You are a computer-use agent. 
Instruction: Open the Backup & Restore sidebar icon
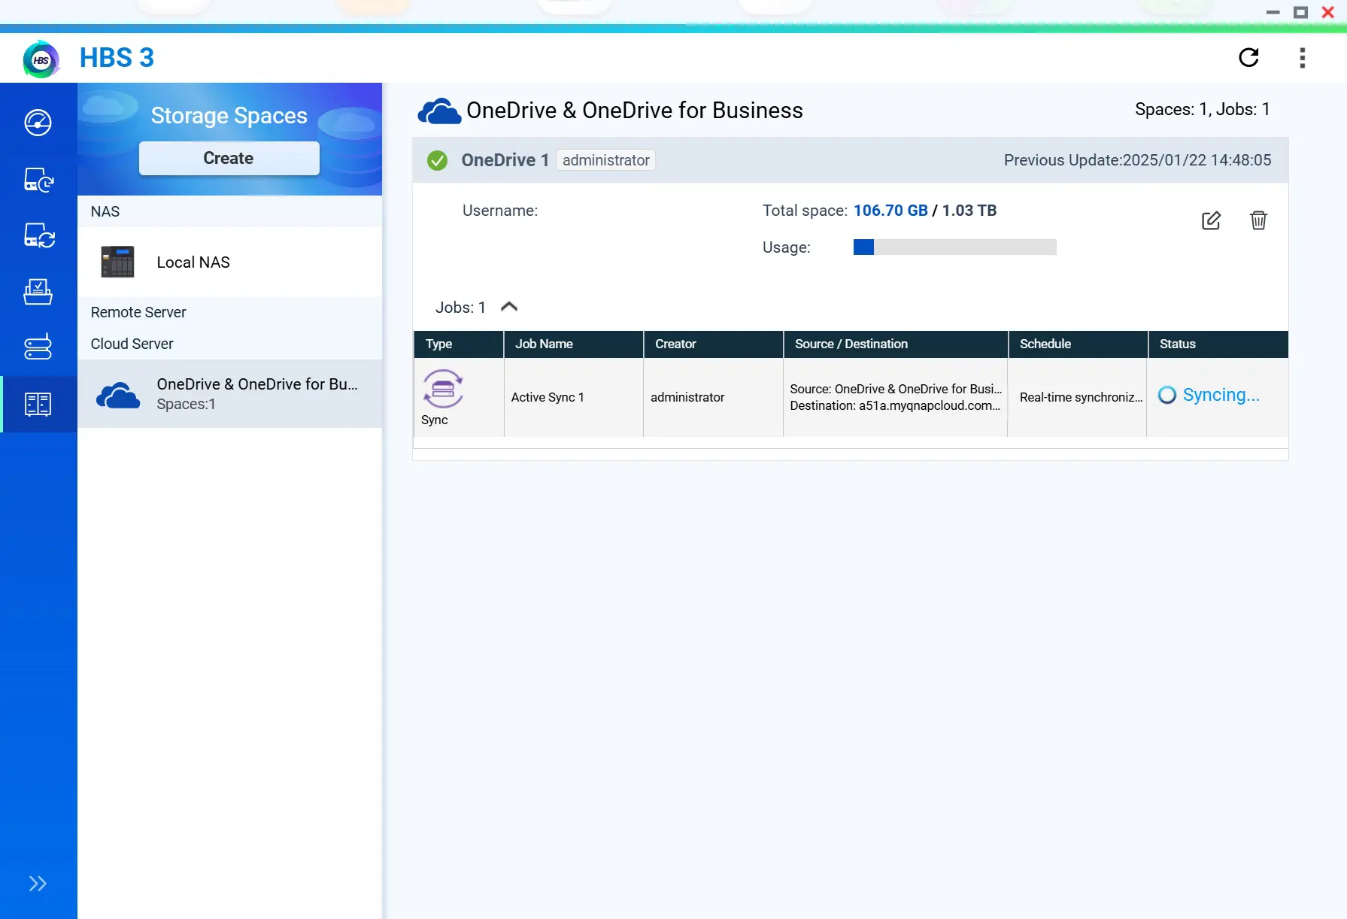tap(38, 180)
